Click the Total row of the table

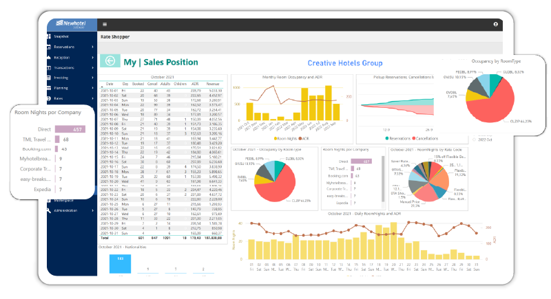[x=161, y=238]
